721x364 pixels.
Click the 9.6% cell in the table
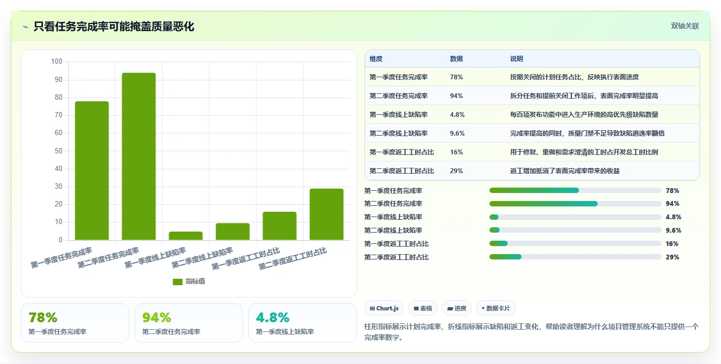click(458, 133)
